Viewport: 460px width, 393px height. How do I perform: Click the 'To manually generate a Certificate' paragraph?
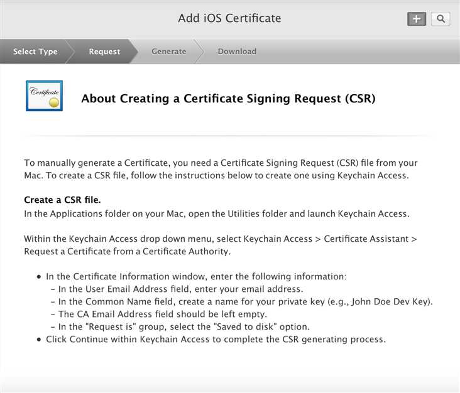click(x=221, y=170)
